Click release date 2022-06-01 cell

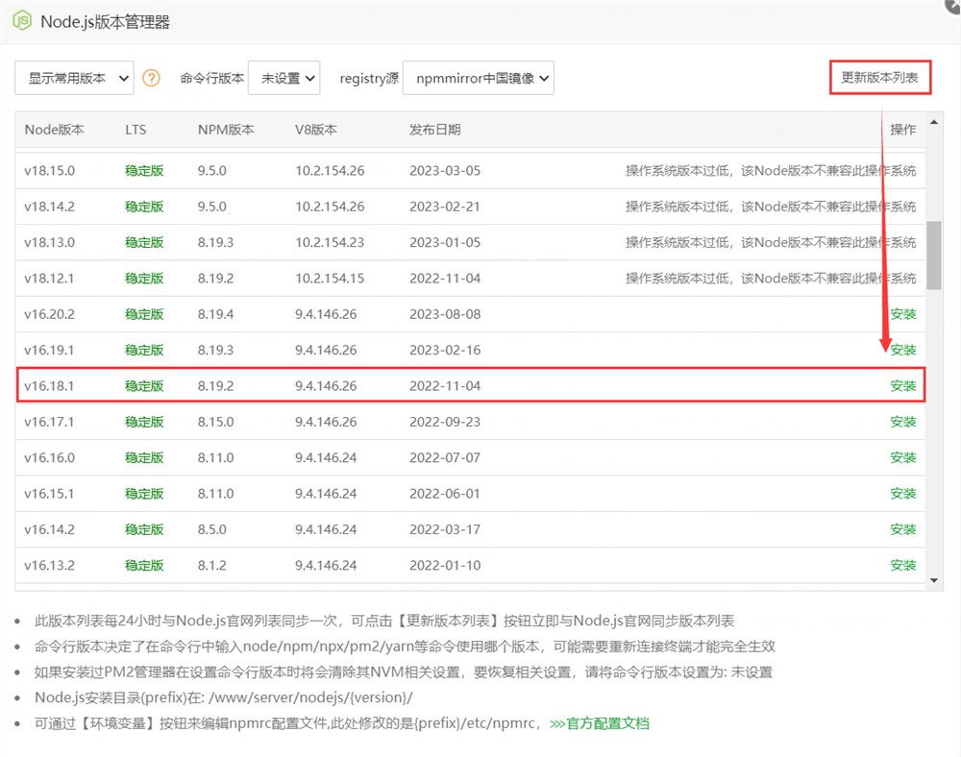(445, 494)
